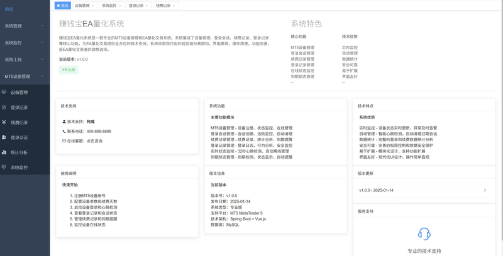
Task: Click the 登录记录 edit icon in sidebar
Action: (4, 107)
